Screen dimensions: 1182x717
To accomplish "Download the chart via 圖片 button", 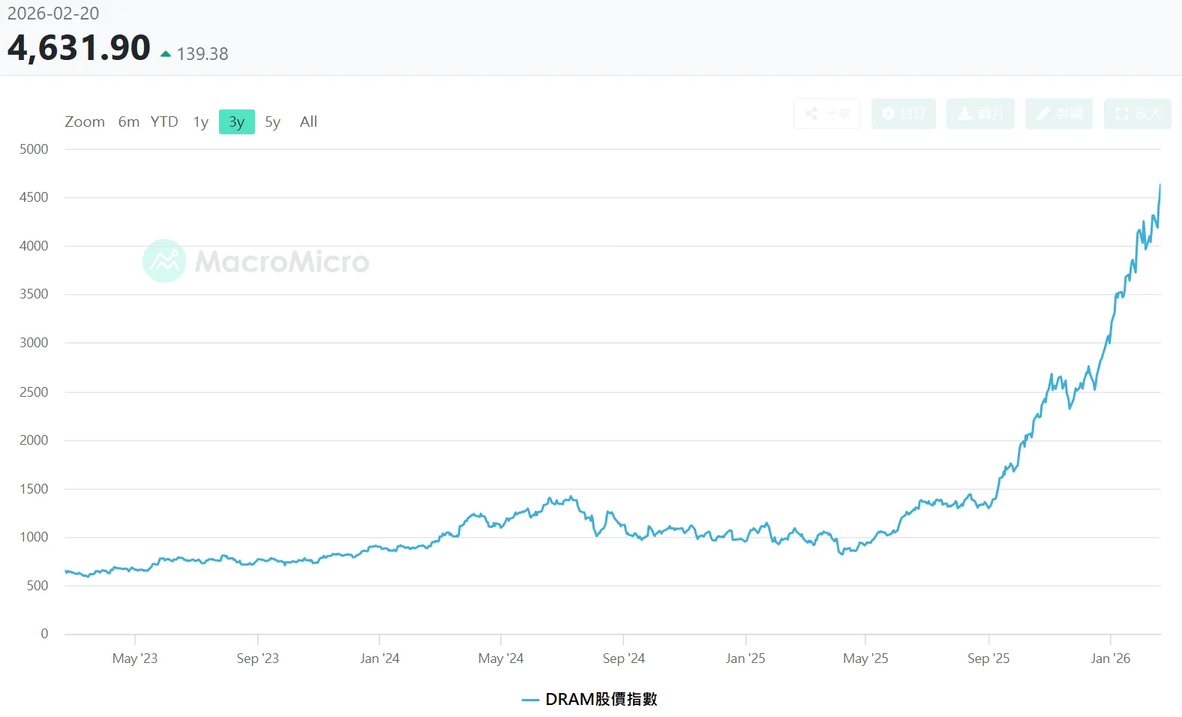I will 980,114.
